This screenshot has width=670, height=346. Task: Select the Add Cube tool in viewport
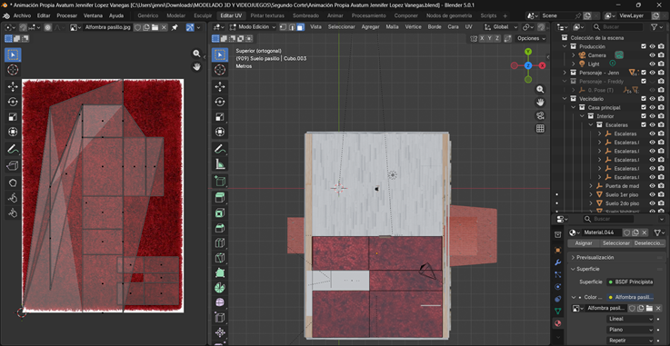(x=220, y=181)
